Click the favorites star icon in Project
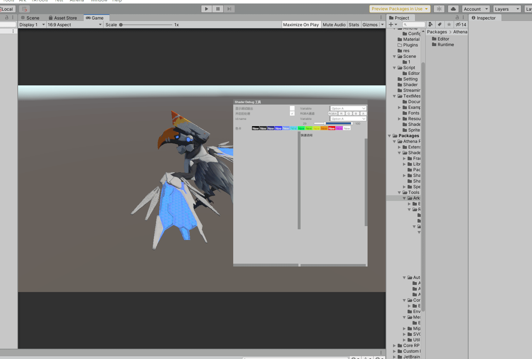 click(x=449, y=24)
